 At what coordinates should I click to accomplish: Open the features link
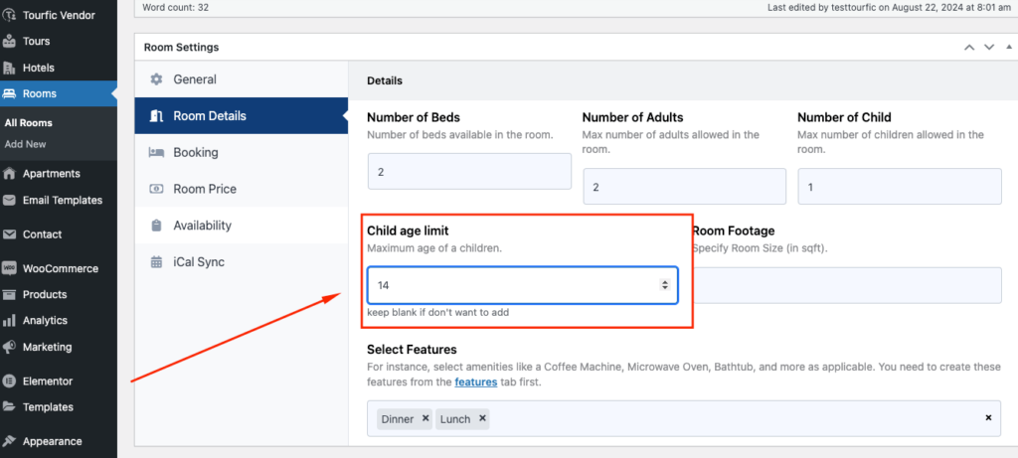pyautogui.click(x=476, y=382)
